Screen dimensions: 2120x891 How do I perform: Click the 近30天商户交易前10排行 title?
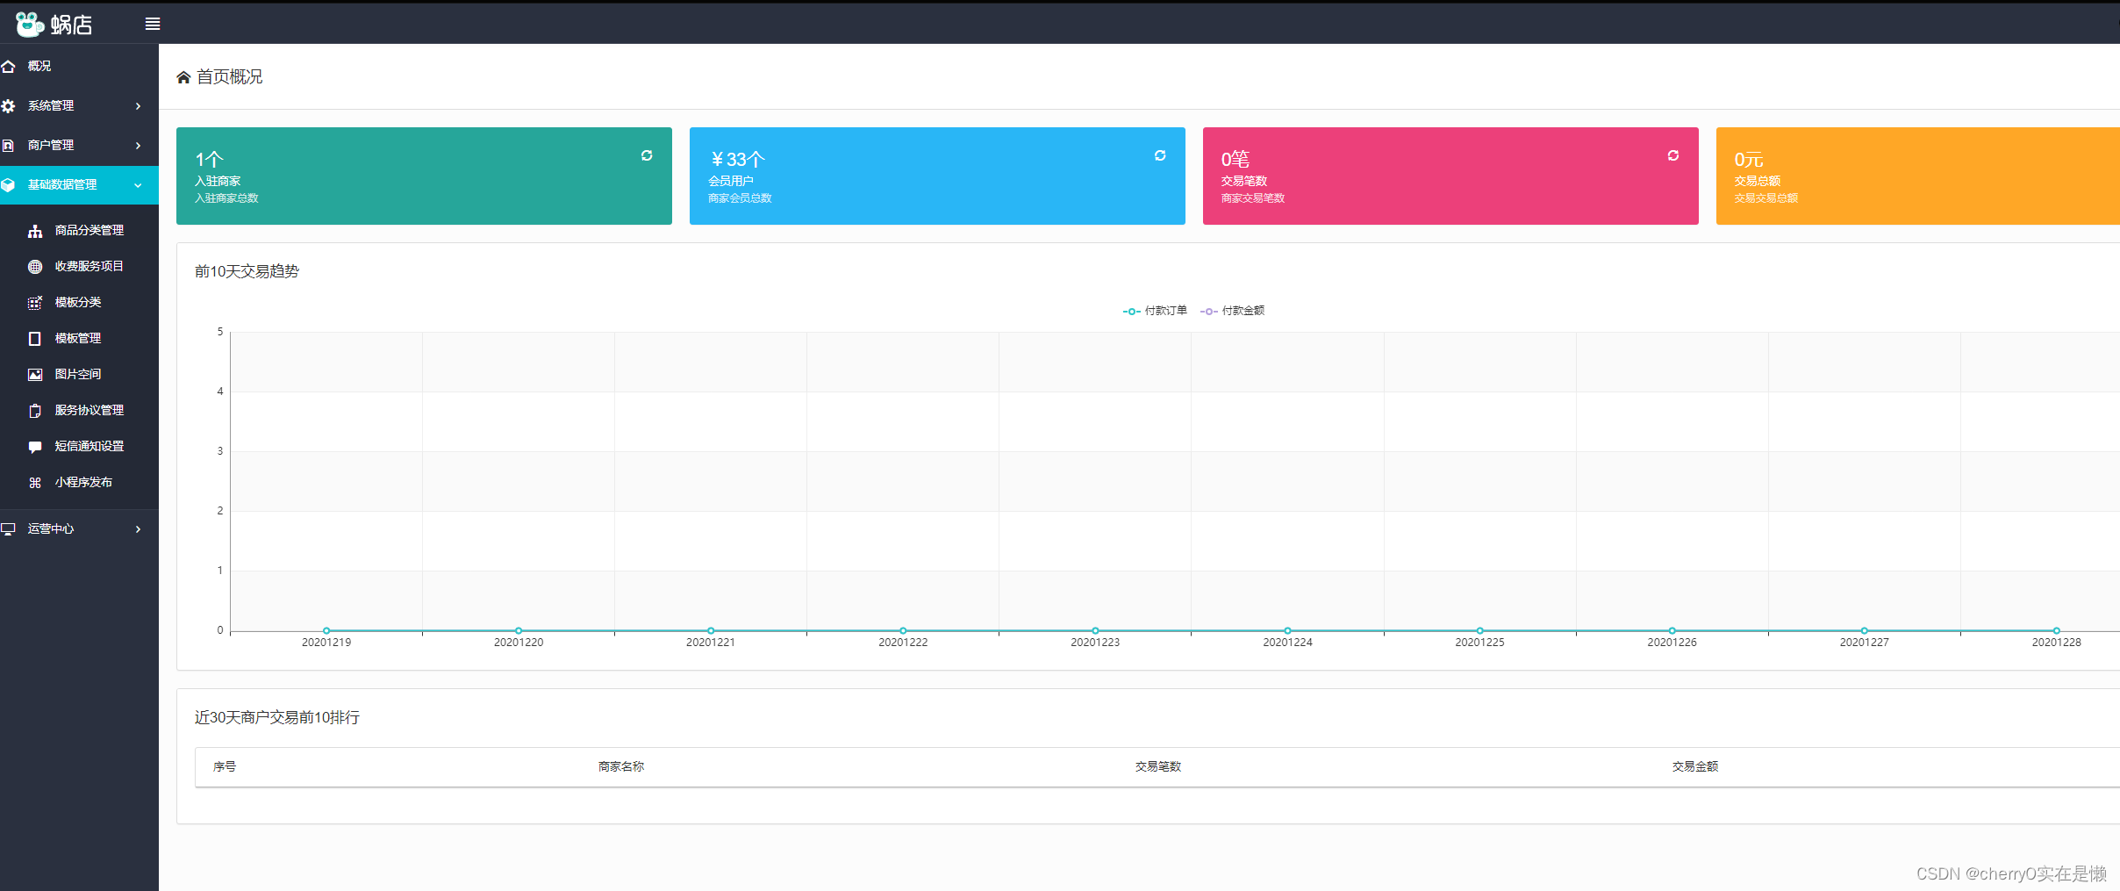point(277,717)
